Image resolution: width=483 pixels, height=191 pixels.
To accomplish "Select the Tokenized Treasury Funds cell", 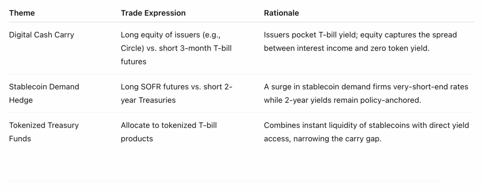I will [x=44, y=132].
